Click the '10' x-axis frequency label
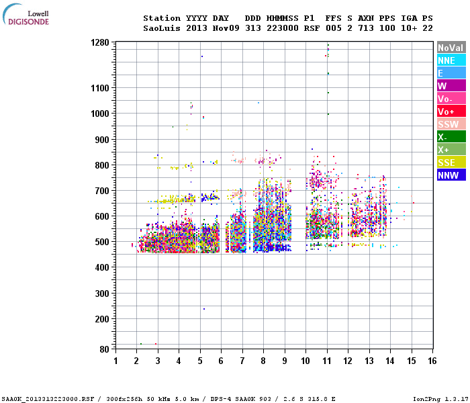The height and width of the screenshot is (403, 470). coord(305,361)
